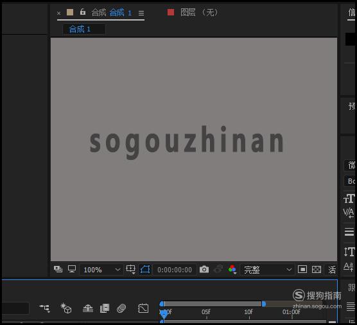Click the always preview this view icon
Screen dimensions: 357x325
coord(58,269)
